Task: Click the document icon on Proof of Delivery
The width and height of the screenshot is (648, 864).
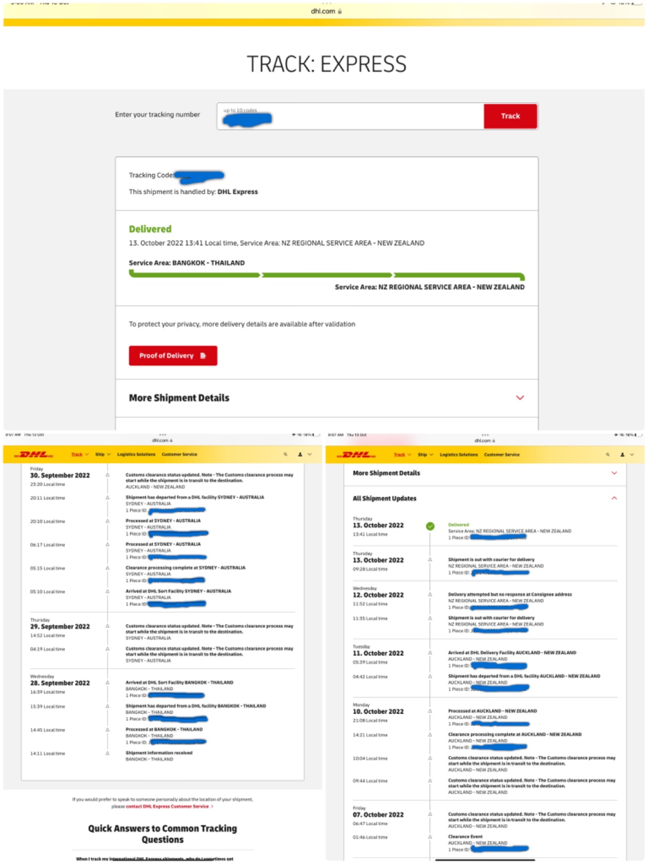Action: coord(203,355)
